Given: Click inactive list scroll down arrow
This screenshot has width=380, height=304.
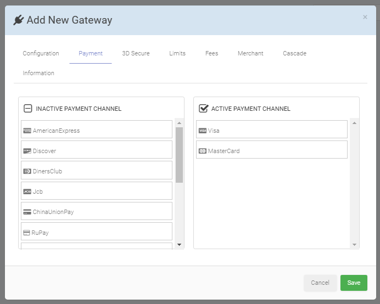Looking at the screenshot, I should coord(179,245).
